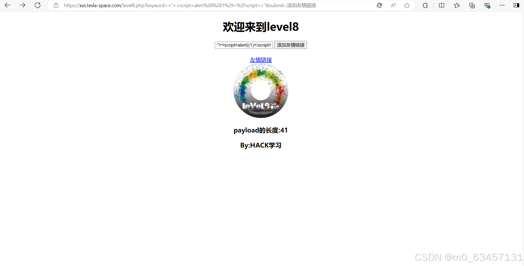This screenshot has height=266, width=524.
Task: Toggle split screen view
Action: (442, 5)
